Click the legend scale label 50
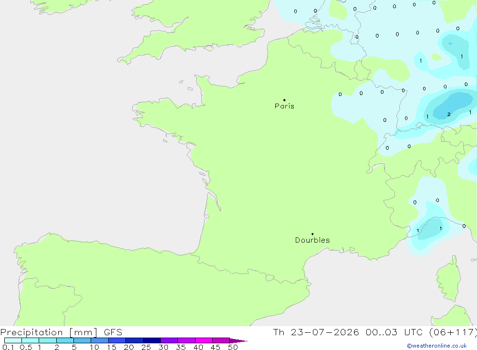 [x=233, y=347]
